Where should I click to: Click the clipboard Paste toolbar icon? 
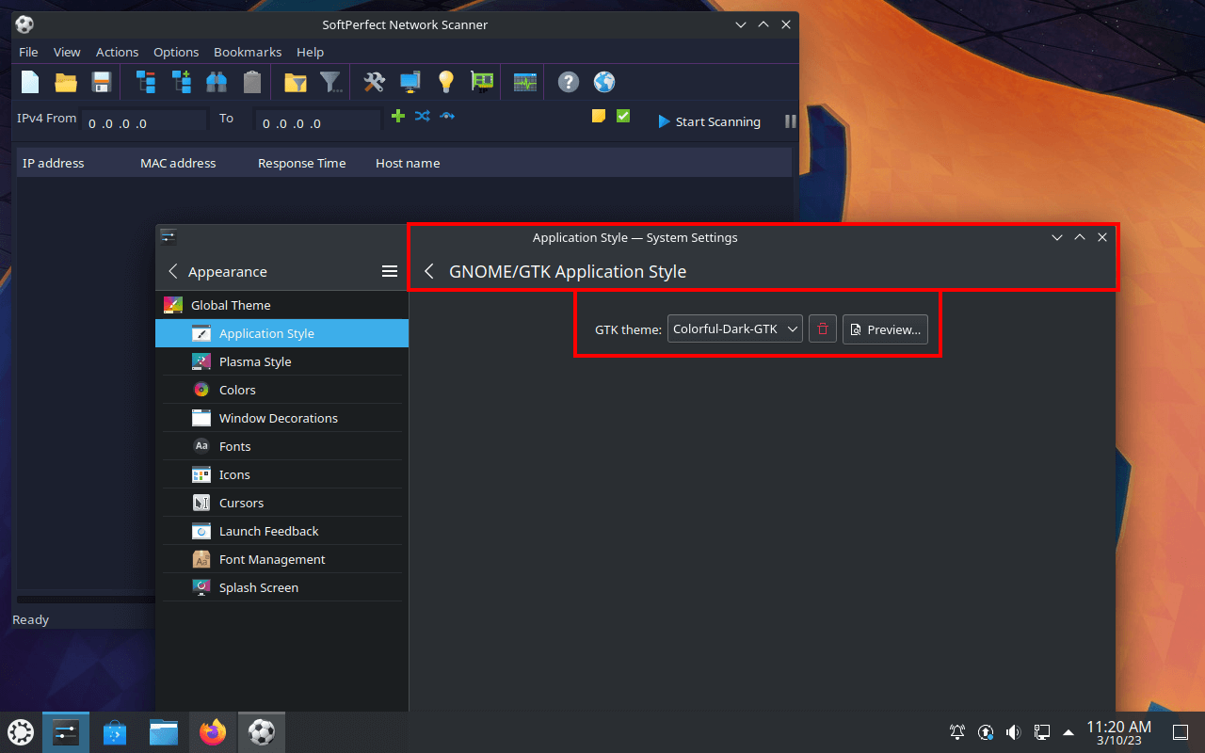click(x=252, y=82)
